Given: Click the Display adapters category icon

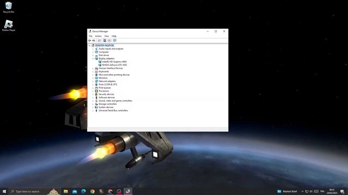Looking at the screenshot, I should (96, 58).
